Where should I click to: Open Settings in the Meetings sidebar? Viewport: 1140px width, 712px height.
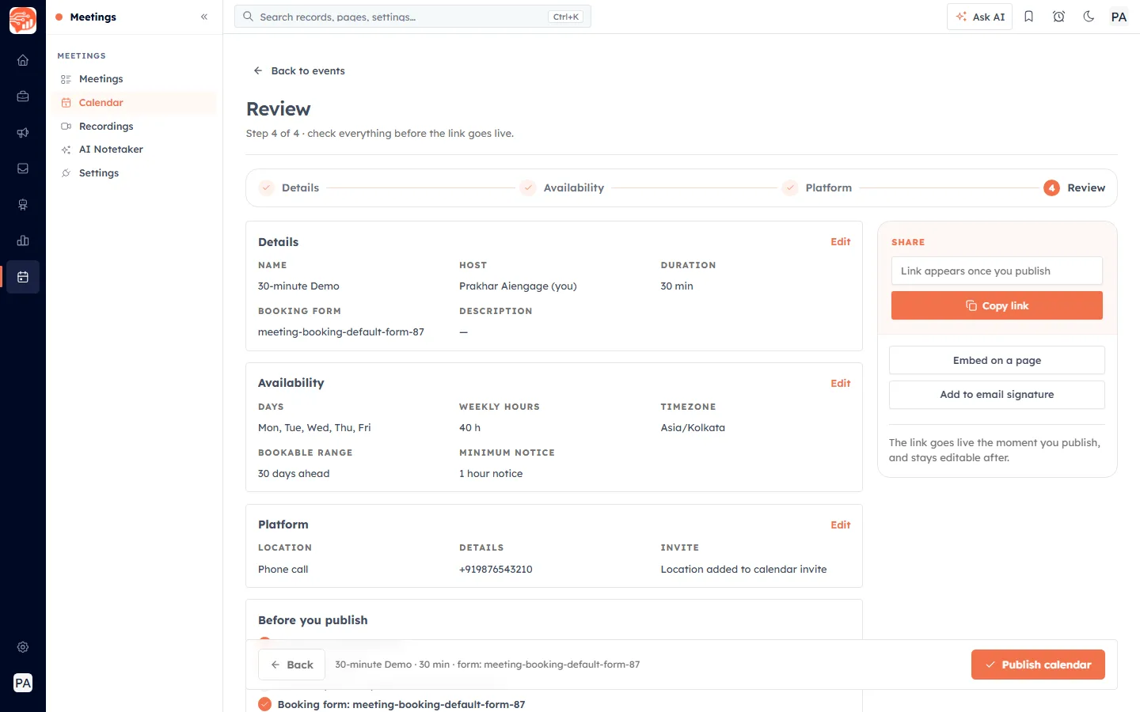[134, 173]
